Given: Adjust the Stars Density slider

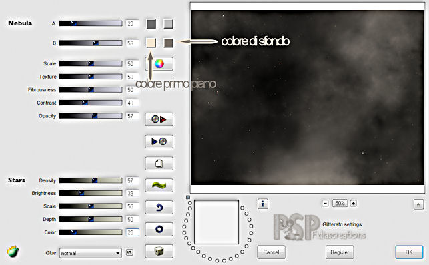Looking at the screenshot, I should coord(91,180).
